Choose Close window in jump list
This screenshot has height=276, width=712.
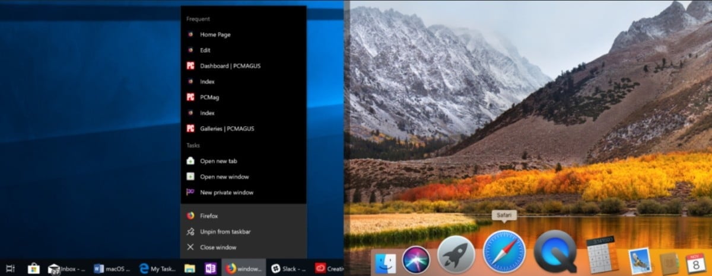pos(243,247)
